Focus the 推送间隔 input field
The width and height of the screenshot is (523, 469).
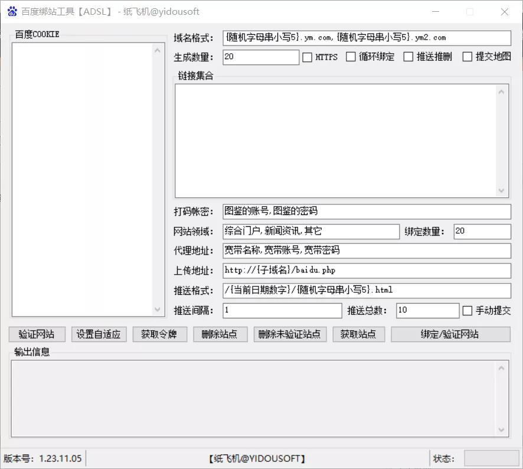283,311
